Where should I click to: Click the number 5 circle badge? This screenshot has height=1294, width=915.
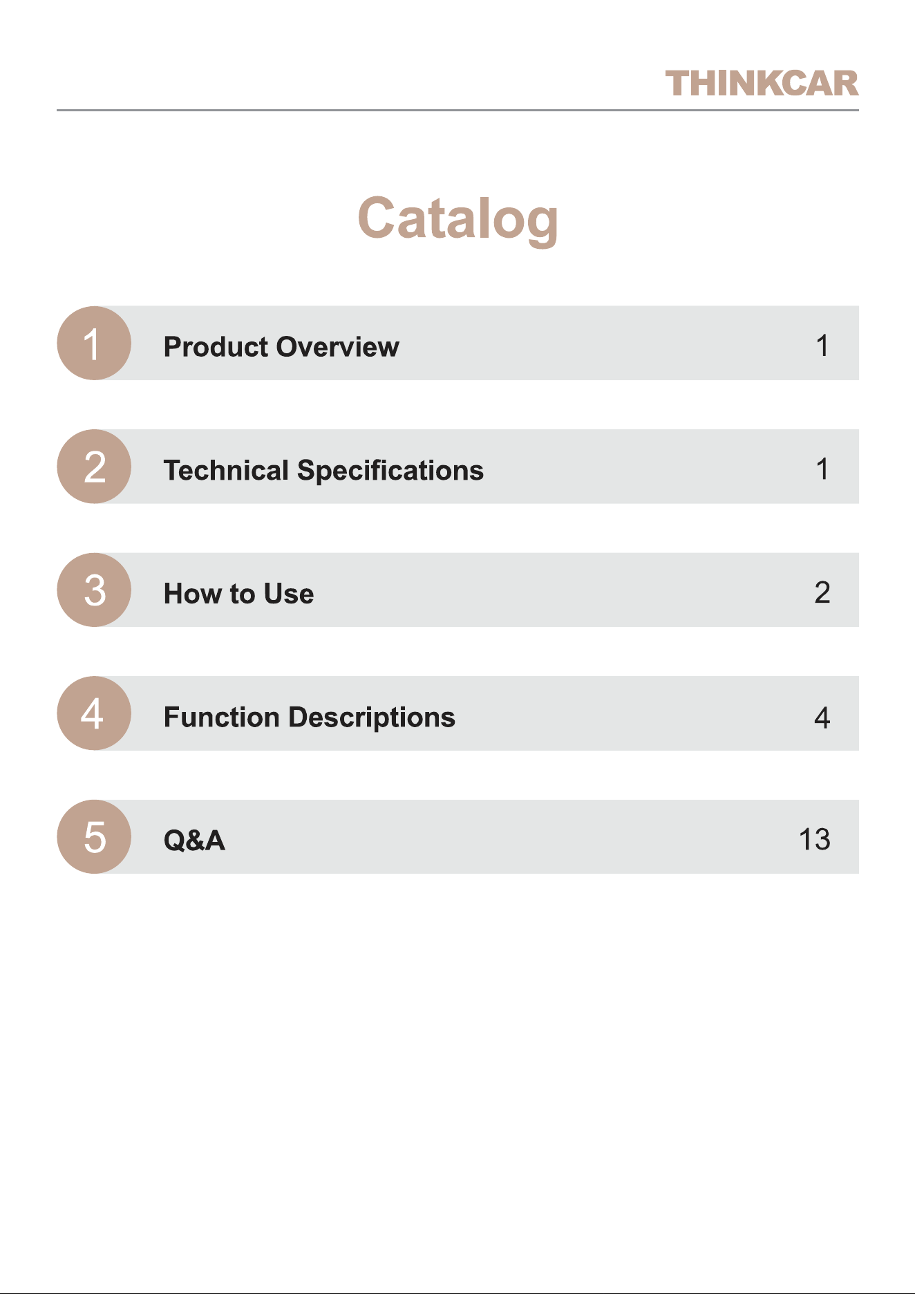coord(94,836)
